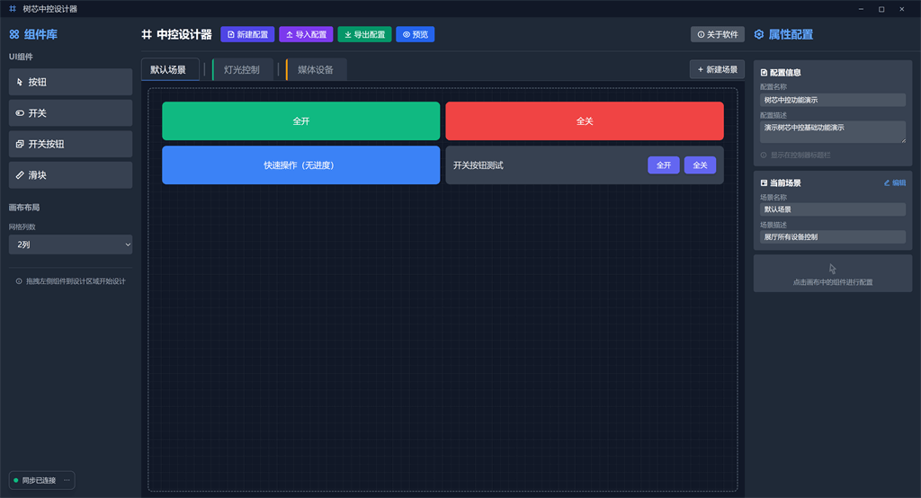The height and width of the screenshot is (498, 921).
Task: Select the 按钮 component with cursor icon
Action: (x=70, y=82)
